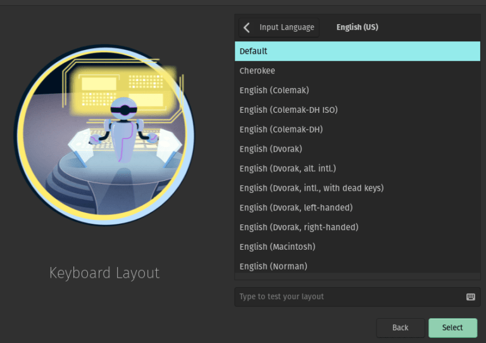Click the on-screen keyboard icon
The height and width of the screenshot is (343, 486).
(x=470, y=297)
